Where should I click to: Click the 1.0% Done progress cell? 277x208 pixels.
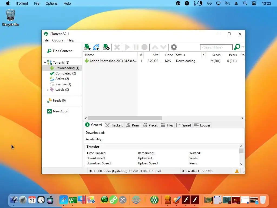point(167,61)
